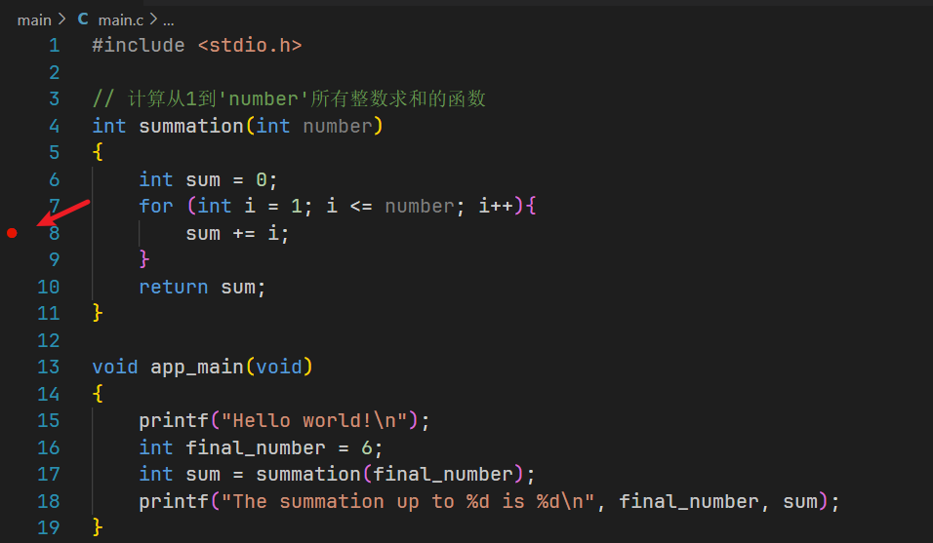Click the summation function name on line 4
Screen dimensions: 933x543
pos(190,126)
